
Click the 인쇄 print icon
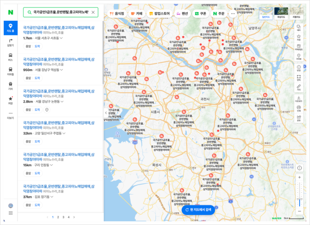coord(299,109)
